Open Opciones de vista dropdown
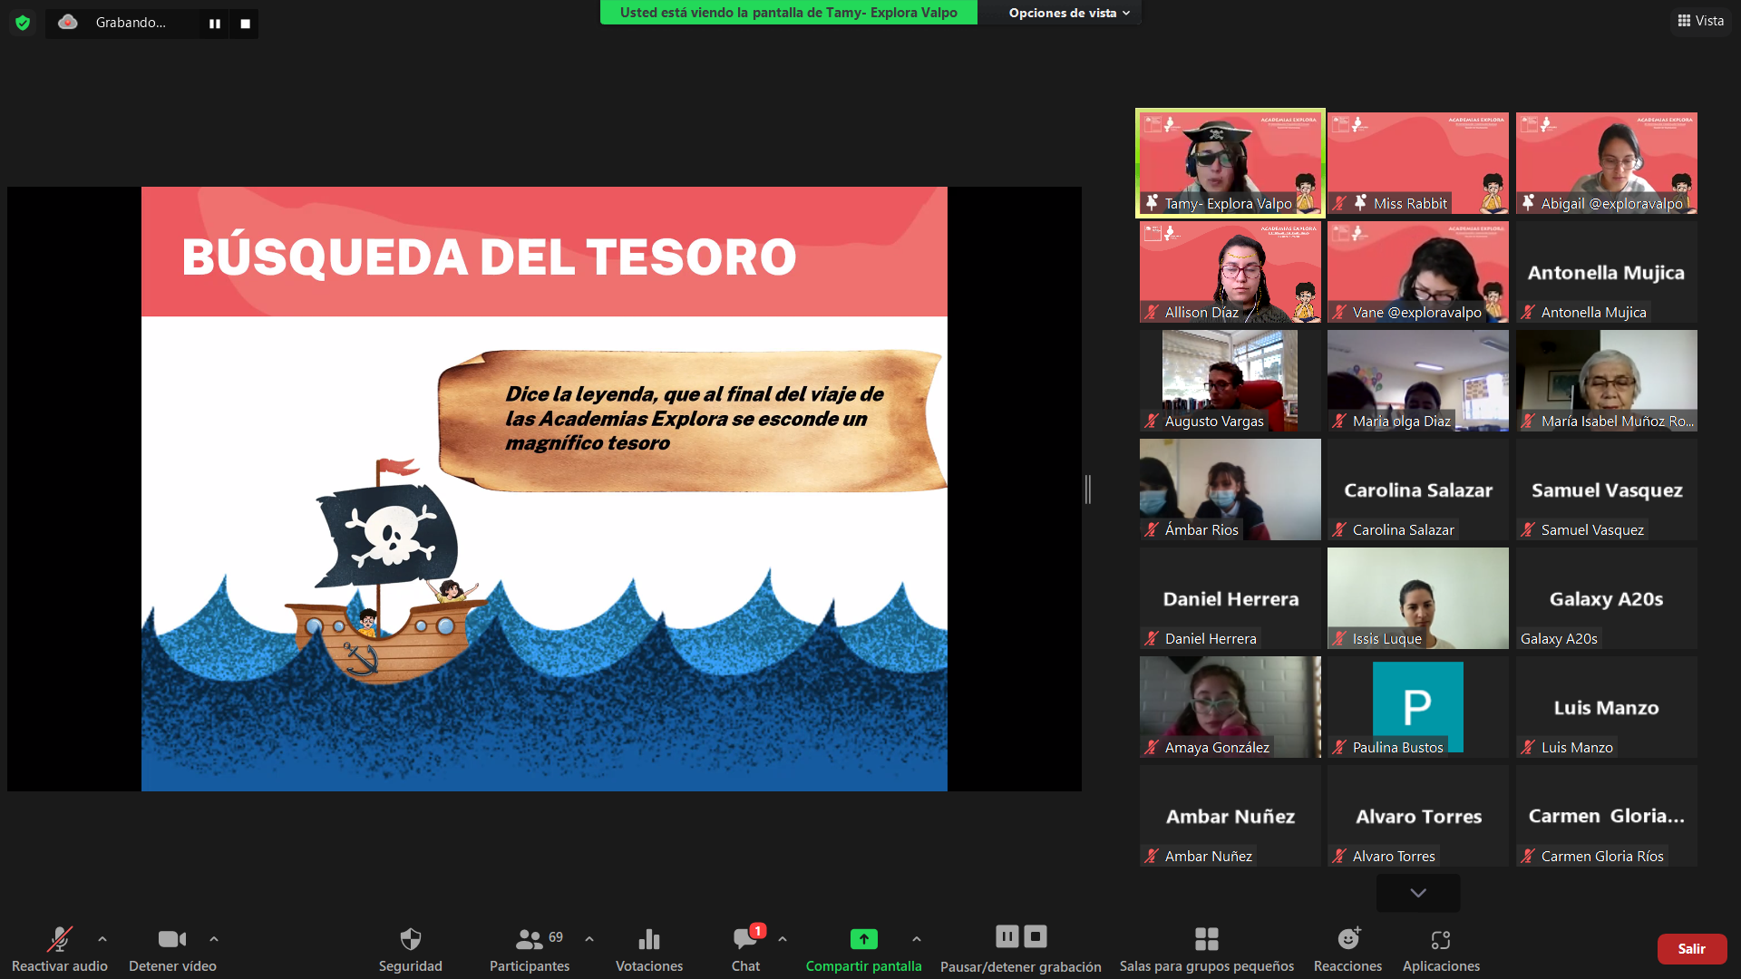This screenshot has height=979, width=1741. [1068, 13]
